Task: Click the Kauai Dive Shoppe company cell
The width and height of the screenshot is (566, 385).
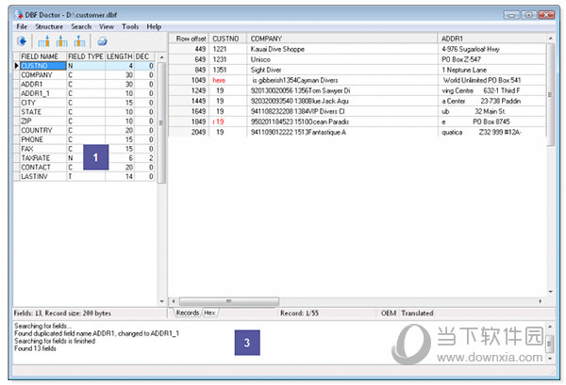Action: click(341, 49)
